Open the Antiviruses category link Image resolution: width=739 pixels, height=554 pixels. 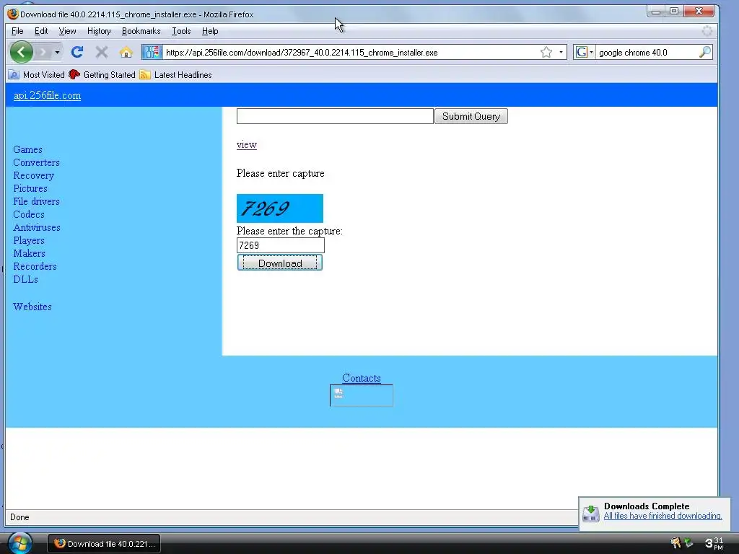point(37,227)
